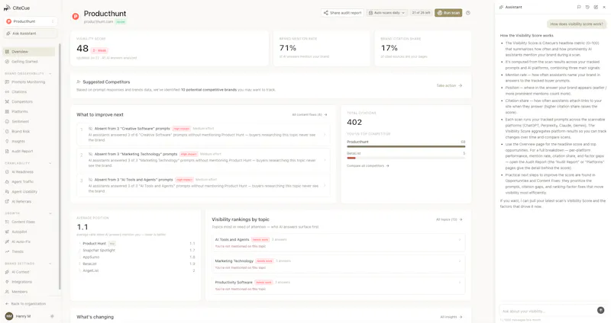611x323 pixels.
Task: Expand the Absent from Marketing Technology row
Action: tap(203, 160)
